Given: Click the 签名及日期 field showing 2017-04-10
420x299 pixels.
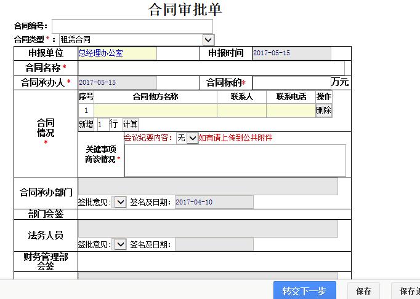Looking at the screenshot, I should pos(213,202).
